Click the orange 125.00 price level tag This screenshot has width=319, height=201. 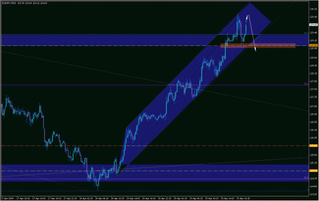click(313, 171)
